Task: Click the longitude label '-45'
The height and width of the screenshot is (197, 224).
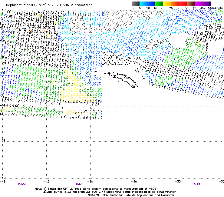Action: point(3,182)
